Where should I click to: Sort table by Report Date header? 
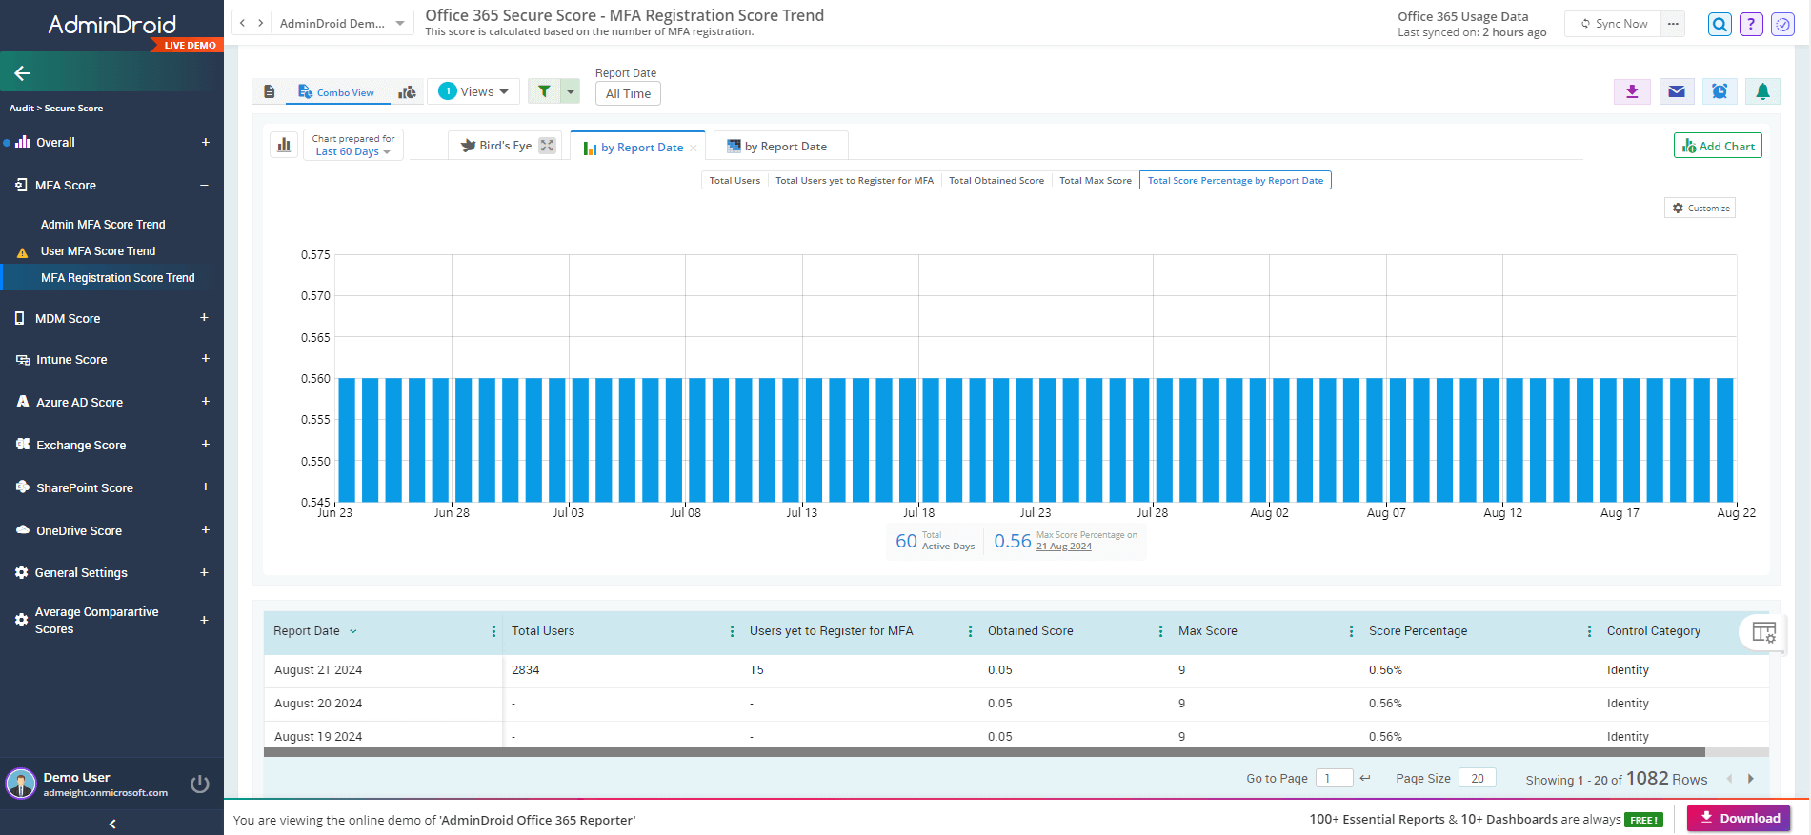(307, 631)
